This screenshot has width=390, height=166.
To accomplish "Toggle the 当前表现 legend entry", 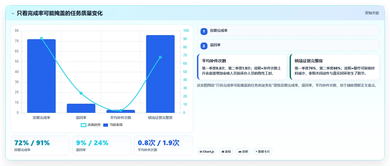I will tap(113, 125).
